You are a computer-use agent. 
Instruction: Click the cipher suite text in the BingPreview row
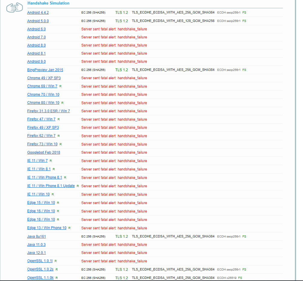(173, 70)
